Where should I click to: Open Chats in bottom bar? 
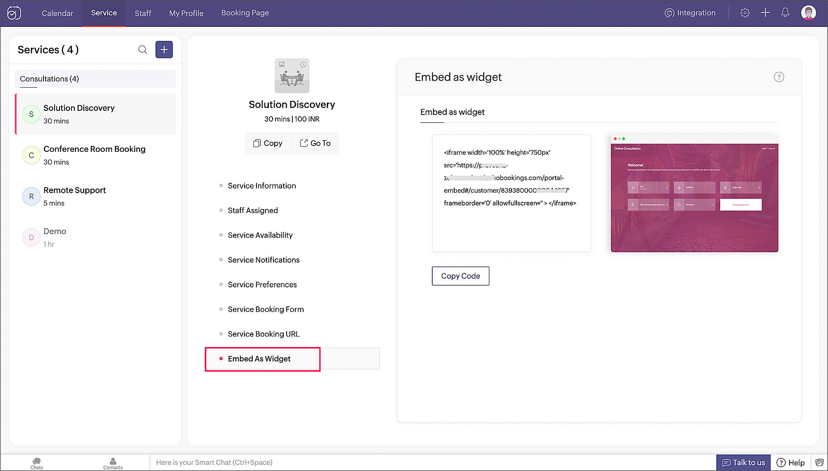36,463
